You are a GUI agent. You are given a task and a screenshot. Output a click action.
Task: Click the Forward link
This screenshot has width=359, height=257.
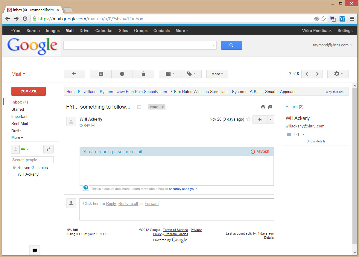coord(152,203)
